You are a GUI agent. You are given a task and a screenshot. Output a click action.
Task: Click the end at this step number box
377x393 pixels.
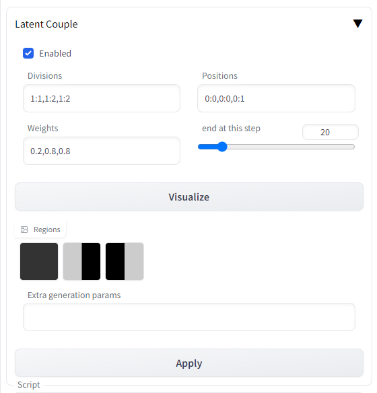pyautogui.click(x=331, y=132)
